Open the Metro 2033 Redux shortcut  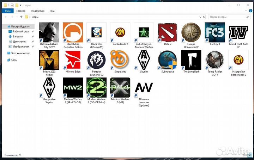(49, 59)
